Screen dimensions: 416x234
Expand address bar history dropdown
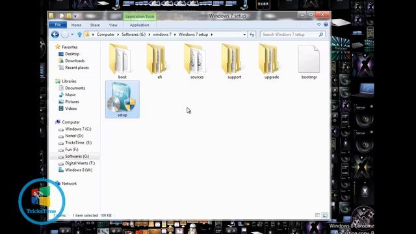pyautogui.click(x=244, y=34)
